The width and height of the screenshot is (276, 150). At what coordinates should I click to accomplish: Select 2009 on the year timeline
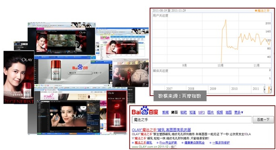(x=213, y=89)
